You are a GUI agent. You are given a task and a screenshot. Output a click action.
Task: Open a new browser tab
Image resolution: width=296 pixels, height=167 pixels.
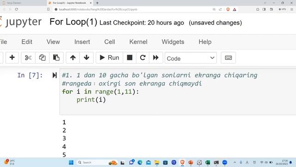click(x=97, y=3)
